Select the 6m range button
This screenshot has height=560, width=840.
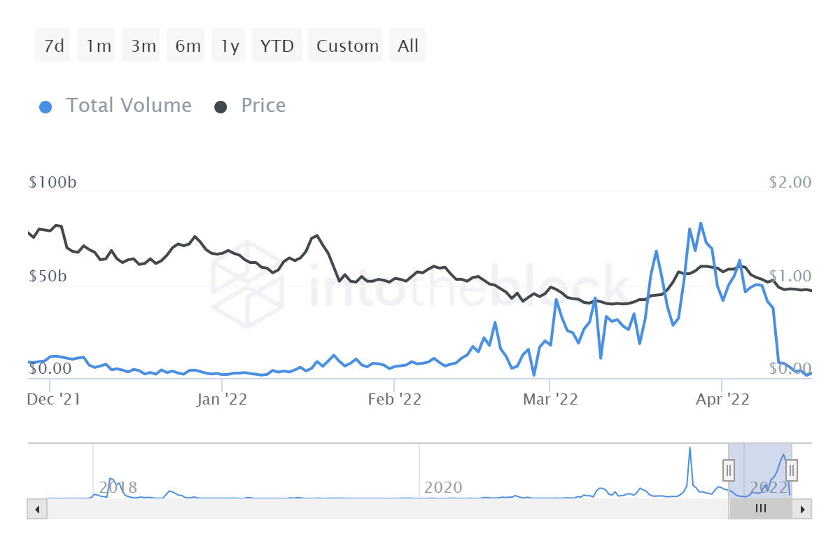[x=185, y=45]
